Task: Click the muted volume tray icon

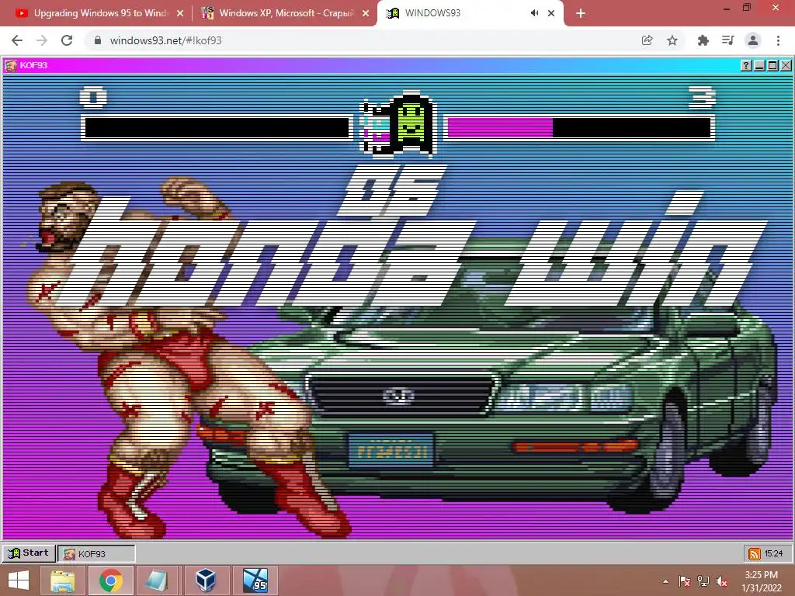Action: pyautogui.click(x=721, y=581)
